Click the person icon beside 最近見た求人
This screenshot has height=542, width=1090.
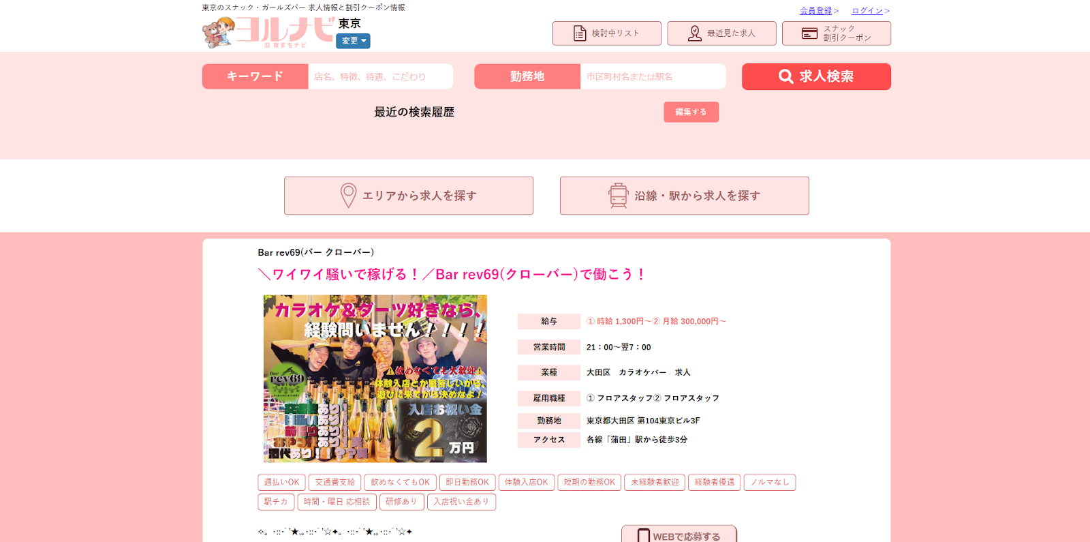point(695,33)
